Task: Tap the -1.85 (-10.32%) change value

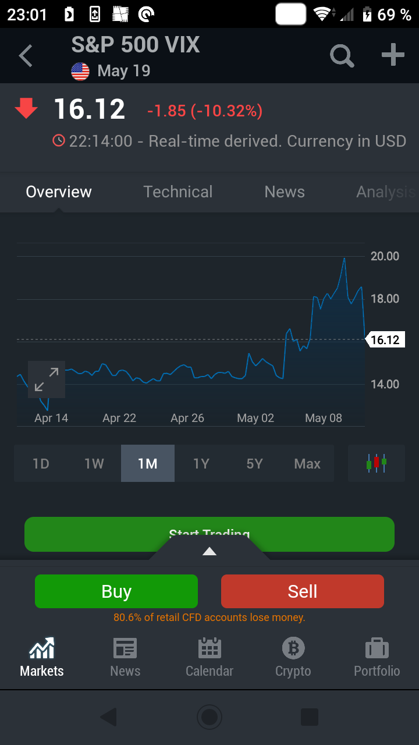Action: coord(205,111)
